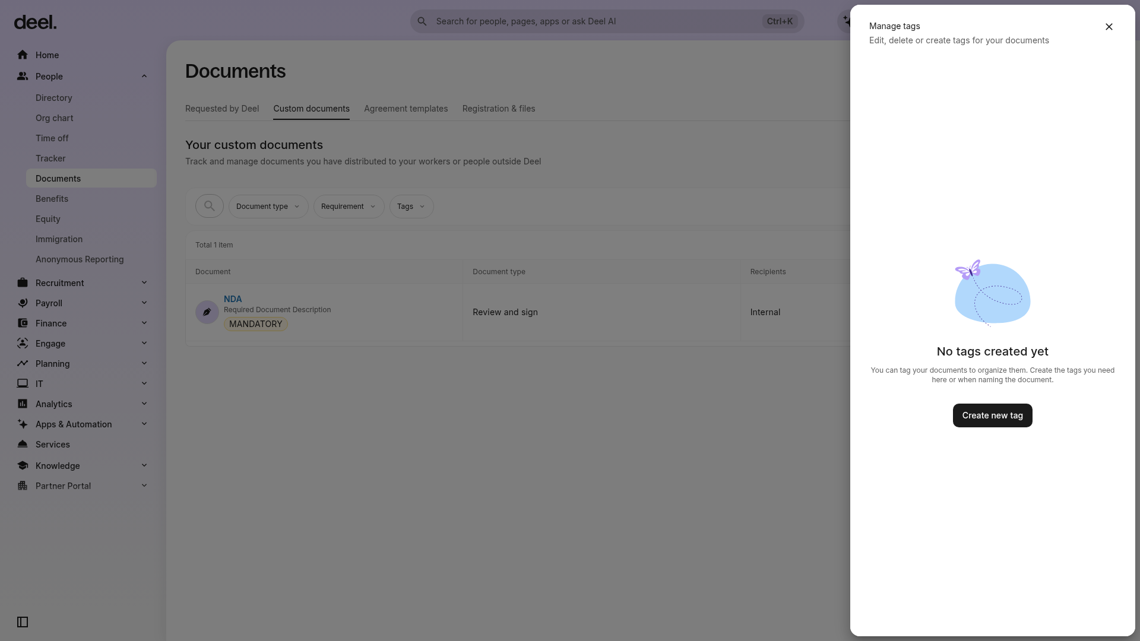Screen dimensions: 1140x641
Task: Click the Recruitment briefcase icon
Action: [23, 283]
